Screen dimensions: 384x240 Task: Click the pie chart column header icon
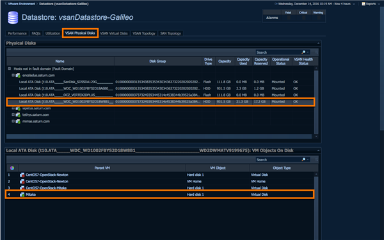(x=12, y=168)
